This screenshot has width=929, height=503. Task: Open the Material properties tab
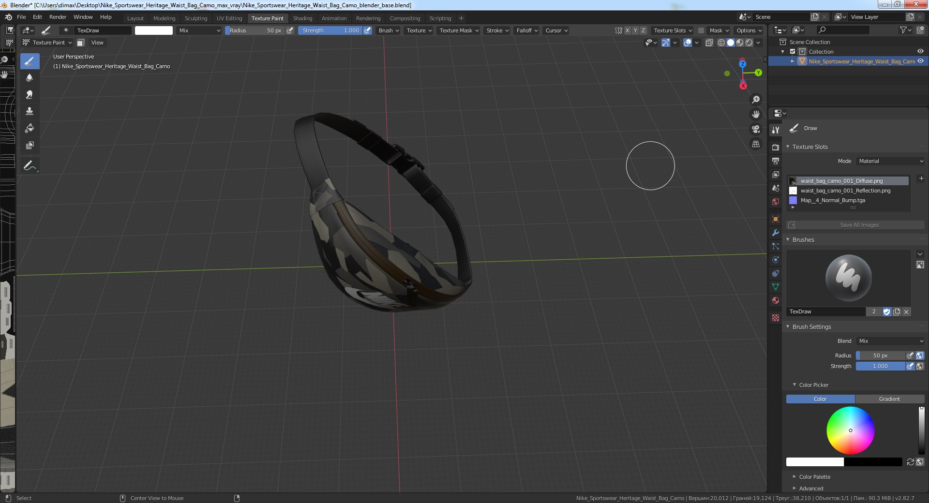pyautogui.click(x=776, y=300)
